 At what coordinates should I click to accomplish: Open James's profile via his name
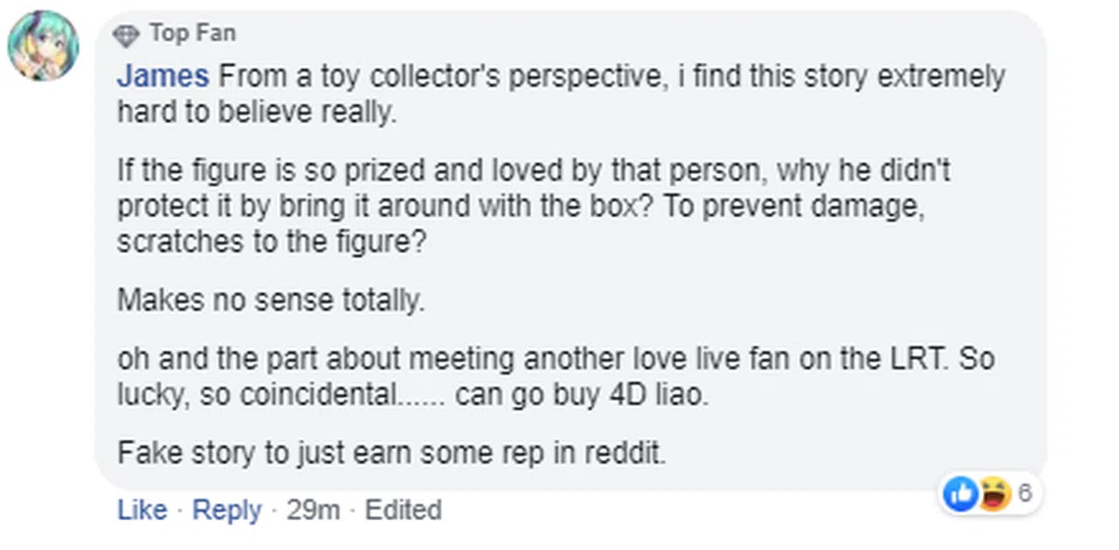click(x=162, y=76)
